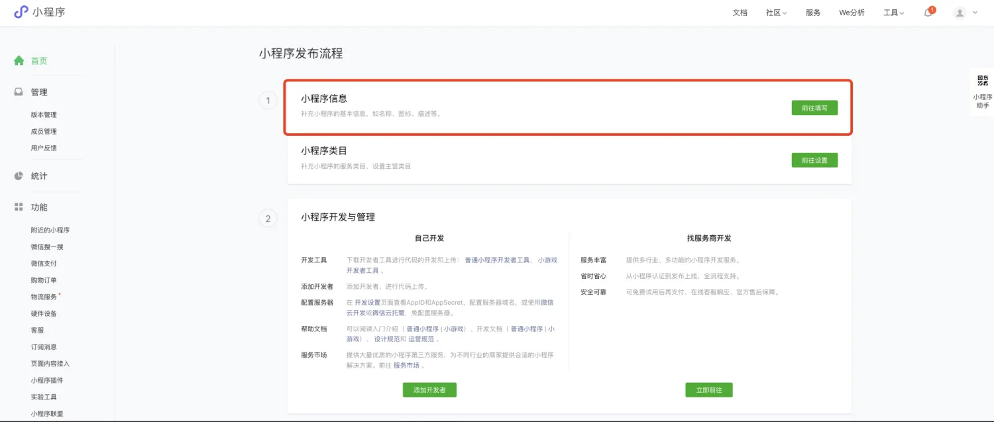Click the 小程序 logo icon
The image size is (994, 422).
tap(21, 12)
